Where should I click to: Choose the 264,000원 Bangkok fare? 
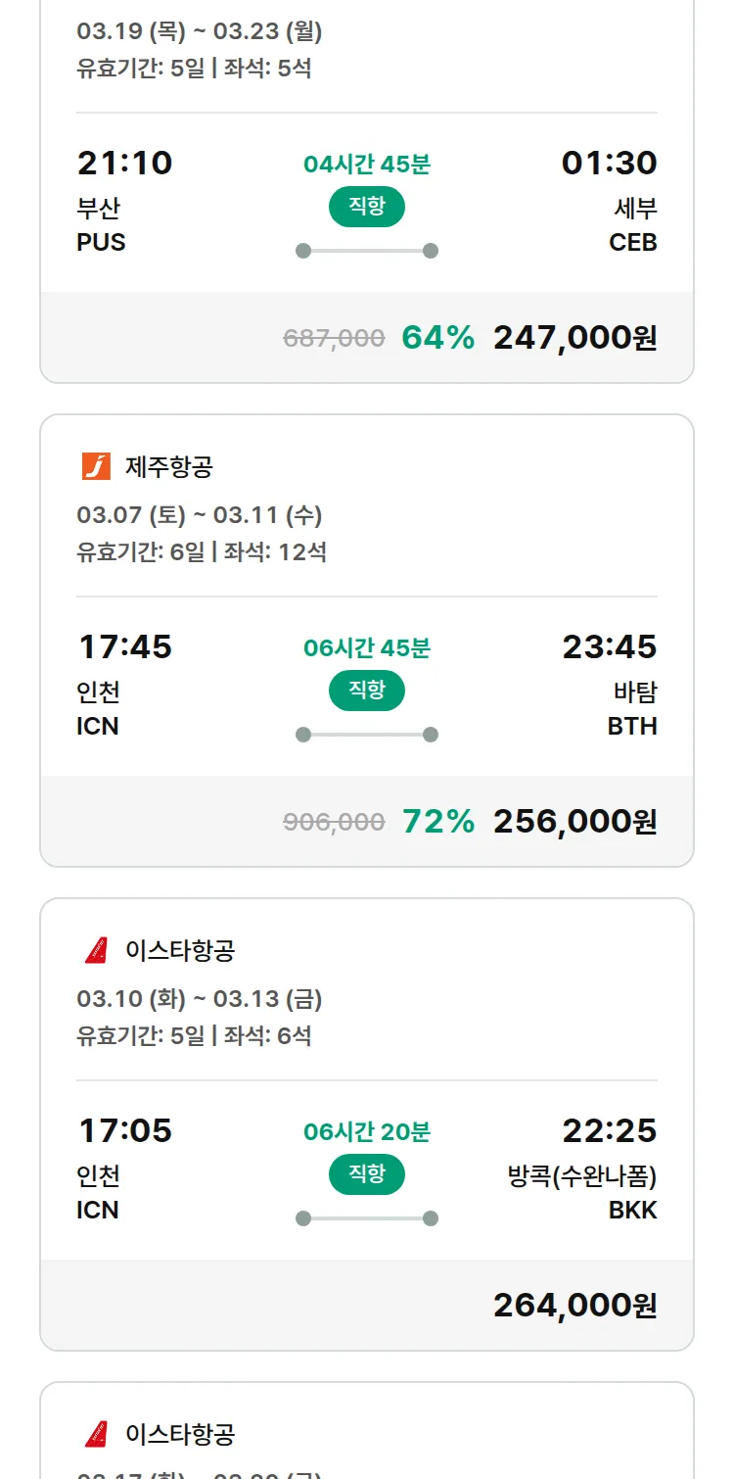click(x=574, y=1306)
